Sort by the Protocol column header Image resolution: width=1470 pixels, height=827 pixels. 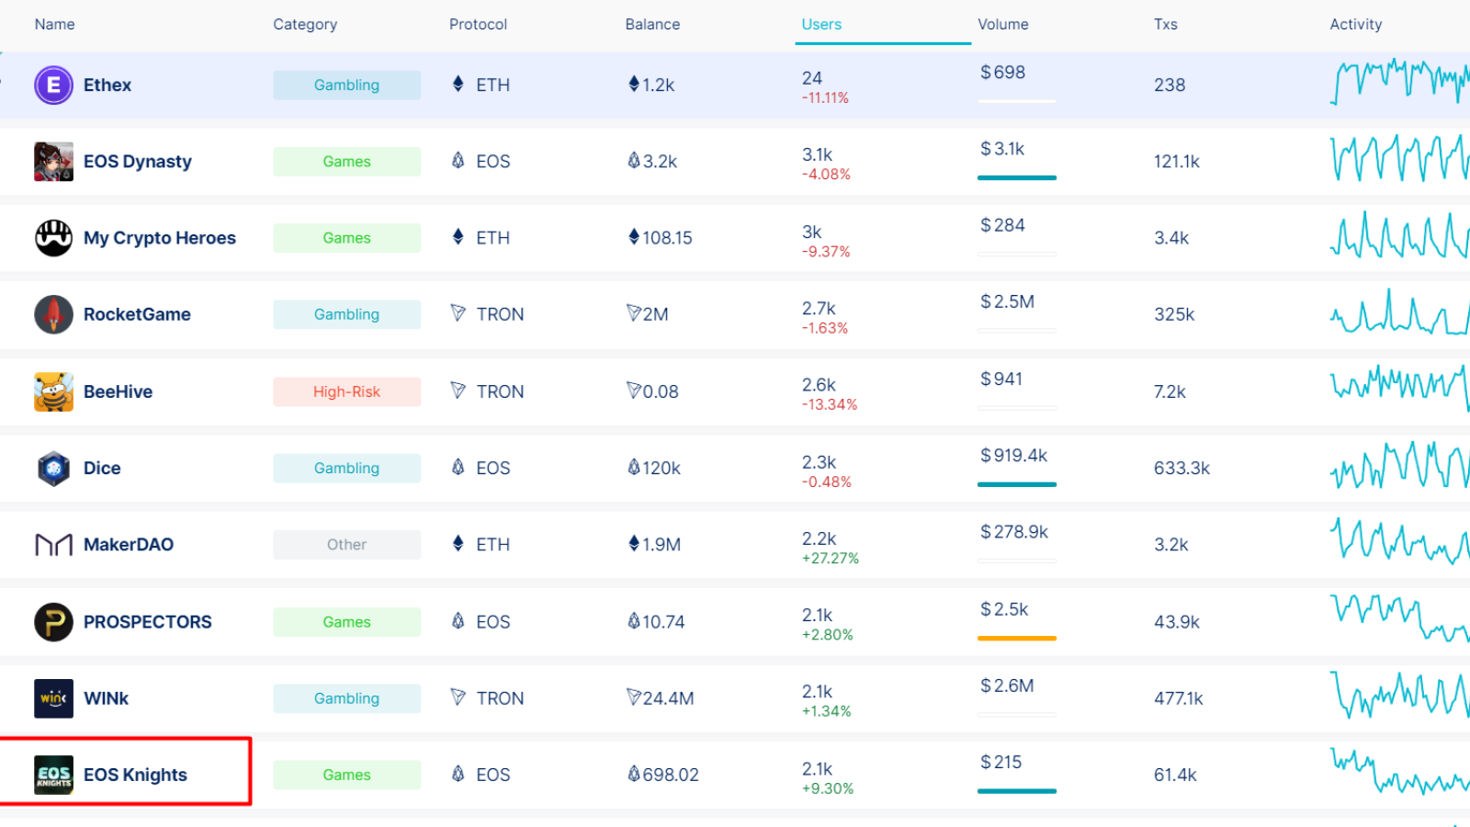tap(478, 25)
